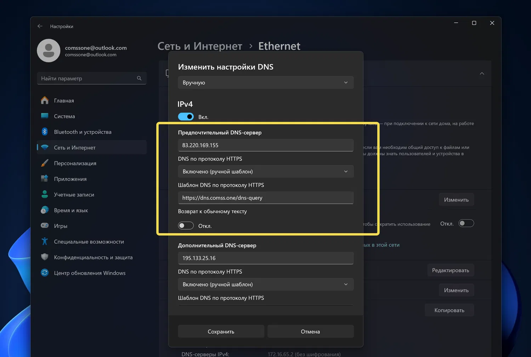The height and width of the screenshot is (357, 531).
Task: Open the Система settings section
Action: click(x=64, y=116)
